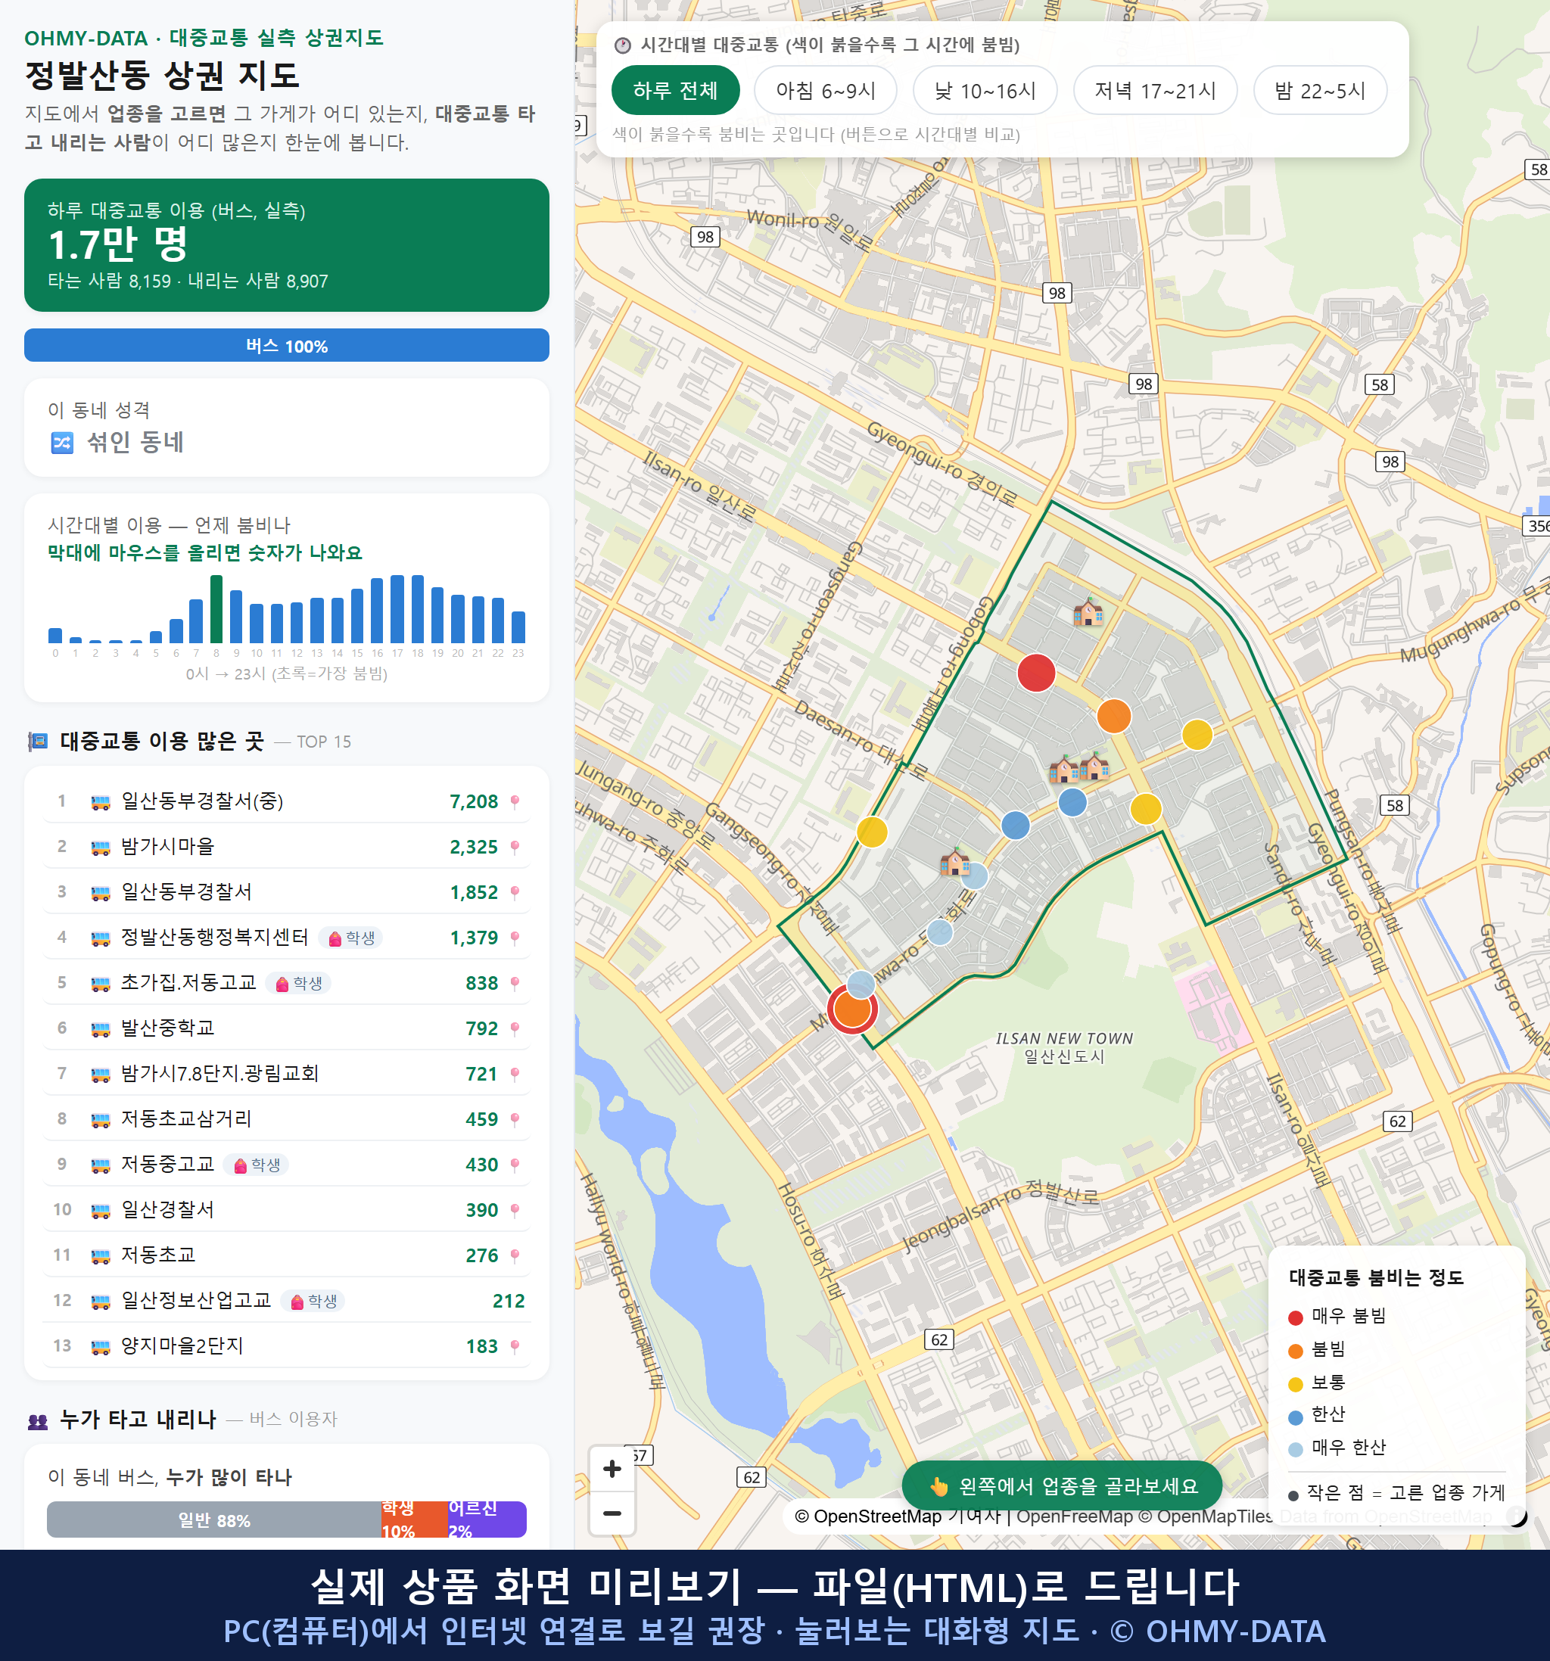Viewport: 1550px width, 1661px height.
Task: Click the pin icon next to 390
Action: [x=515, y=1210]
